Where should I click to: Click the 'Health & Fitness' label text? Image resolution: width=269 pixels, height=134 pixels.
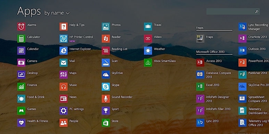pos(38,121)
